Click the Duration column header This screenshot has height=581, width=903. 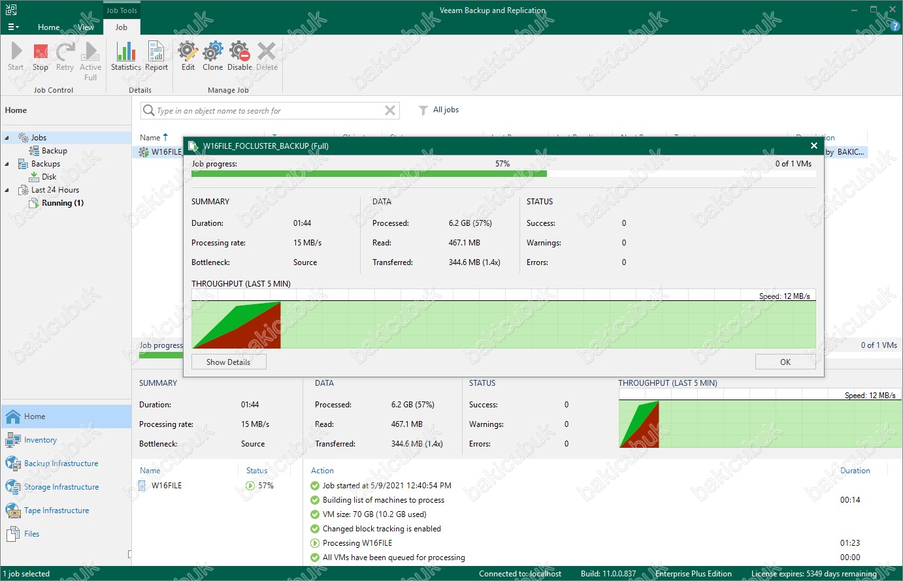click(855, 471)
